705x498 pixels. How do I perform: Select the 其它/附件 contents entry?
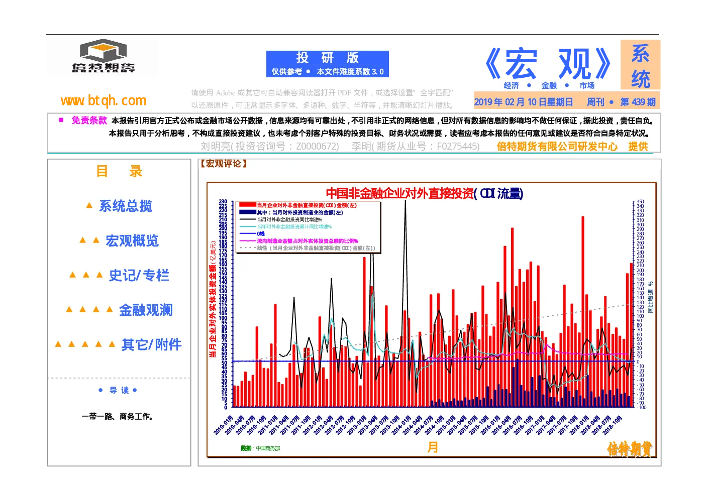pyautogui.click(x=152, y=344)
